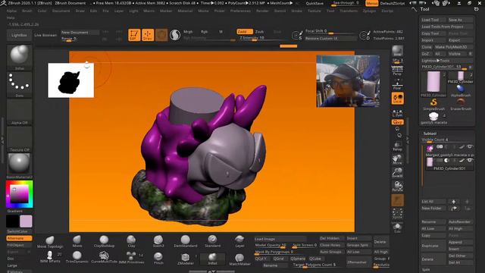Click the Make PolyMesh3D button
485x273 pixels.
click(x=453, y=47)
